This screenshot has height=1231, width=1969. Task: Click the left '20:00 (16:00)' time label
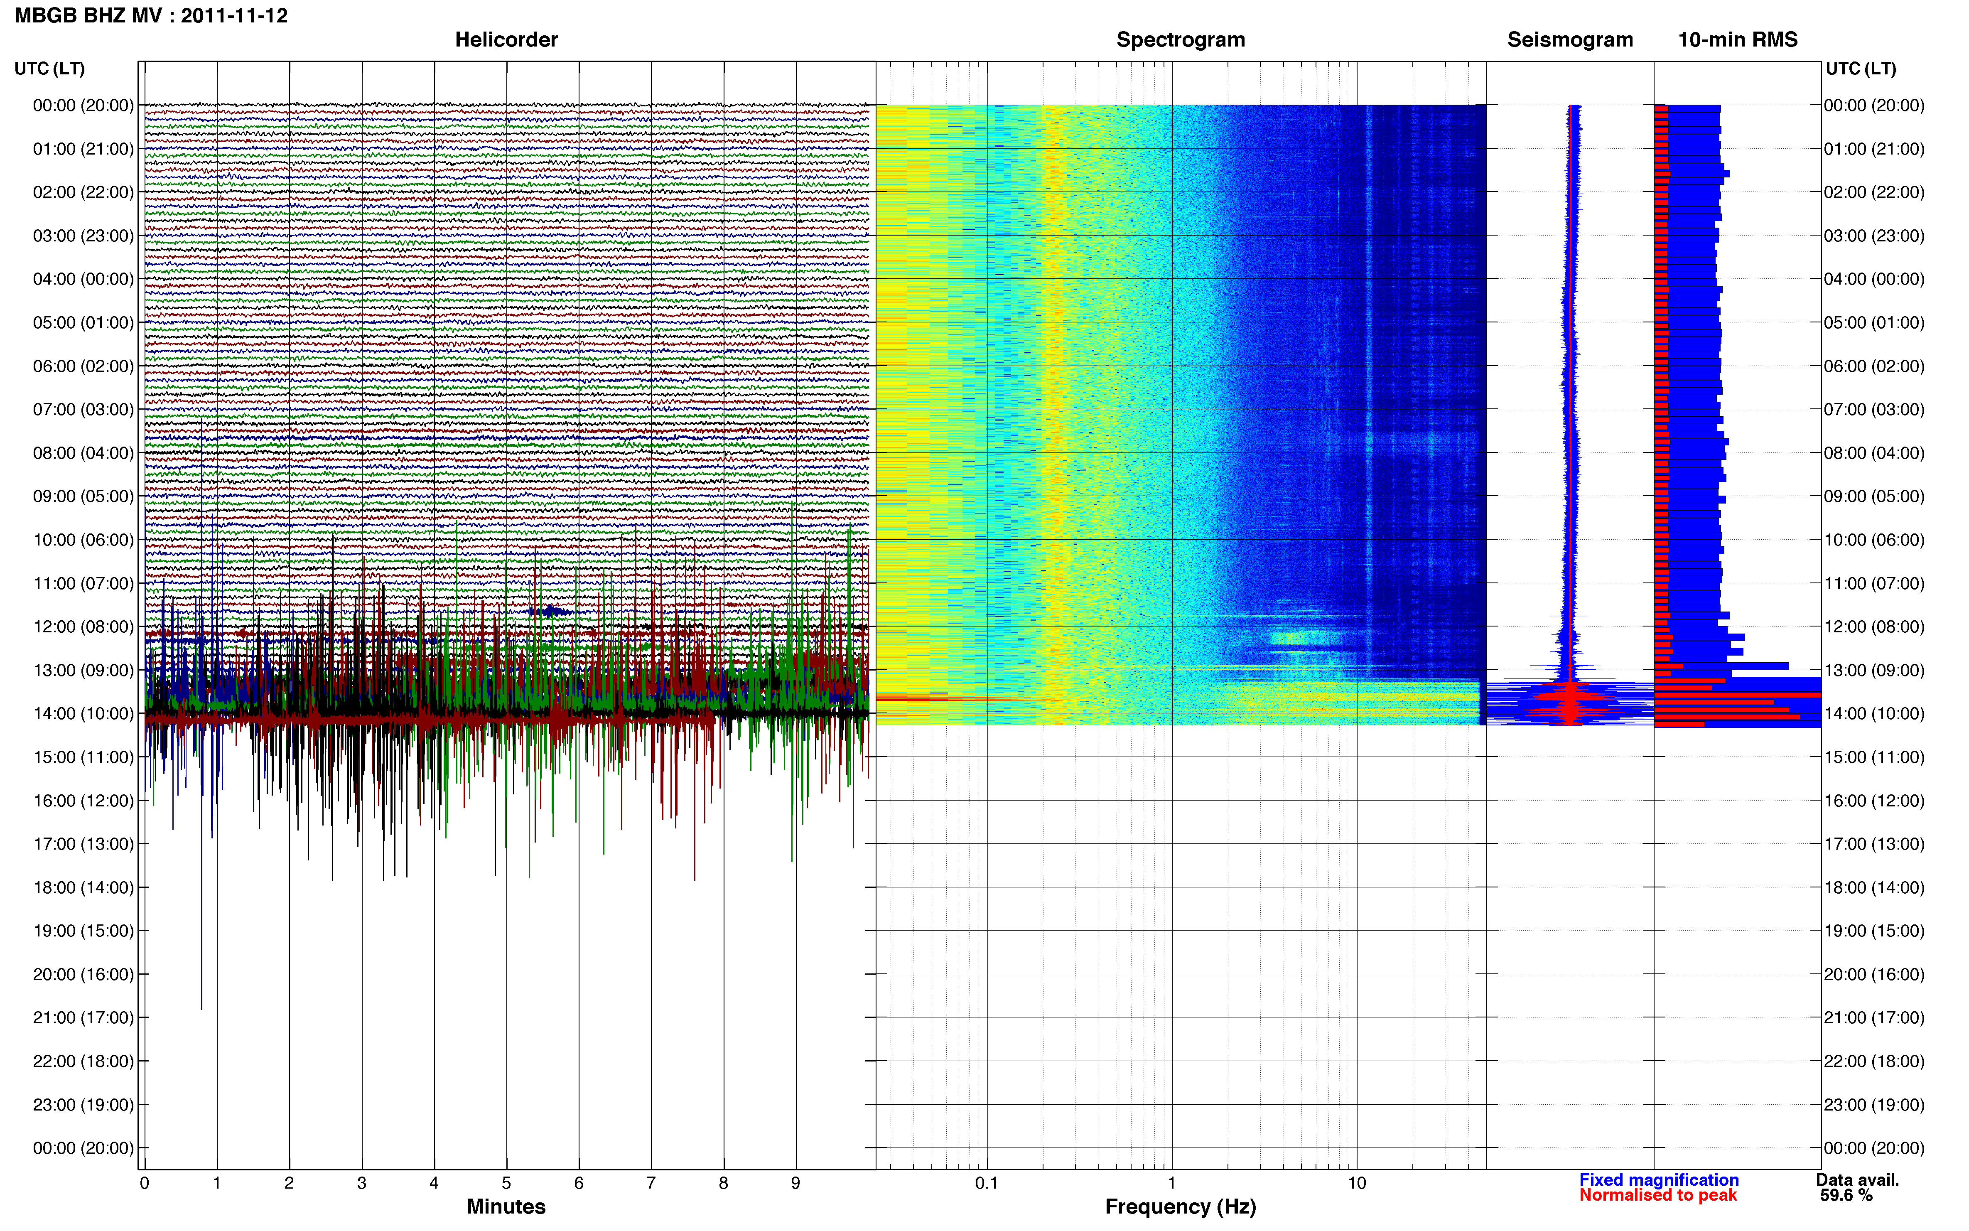[83, 975]
